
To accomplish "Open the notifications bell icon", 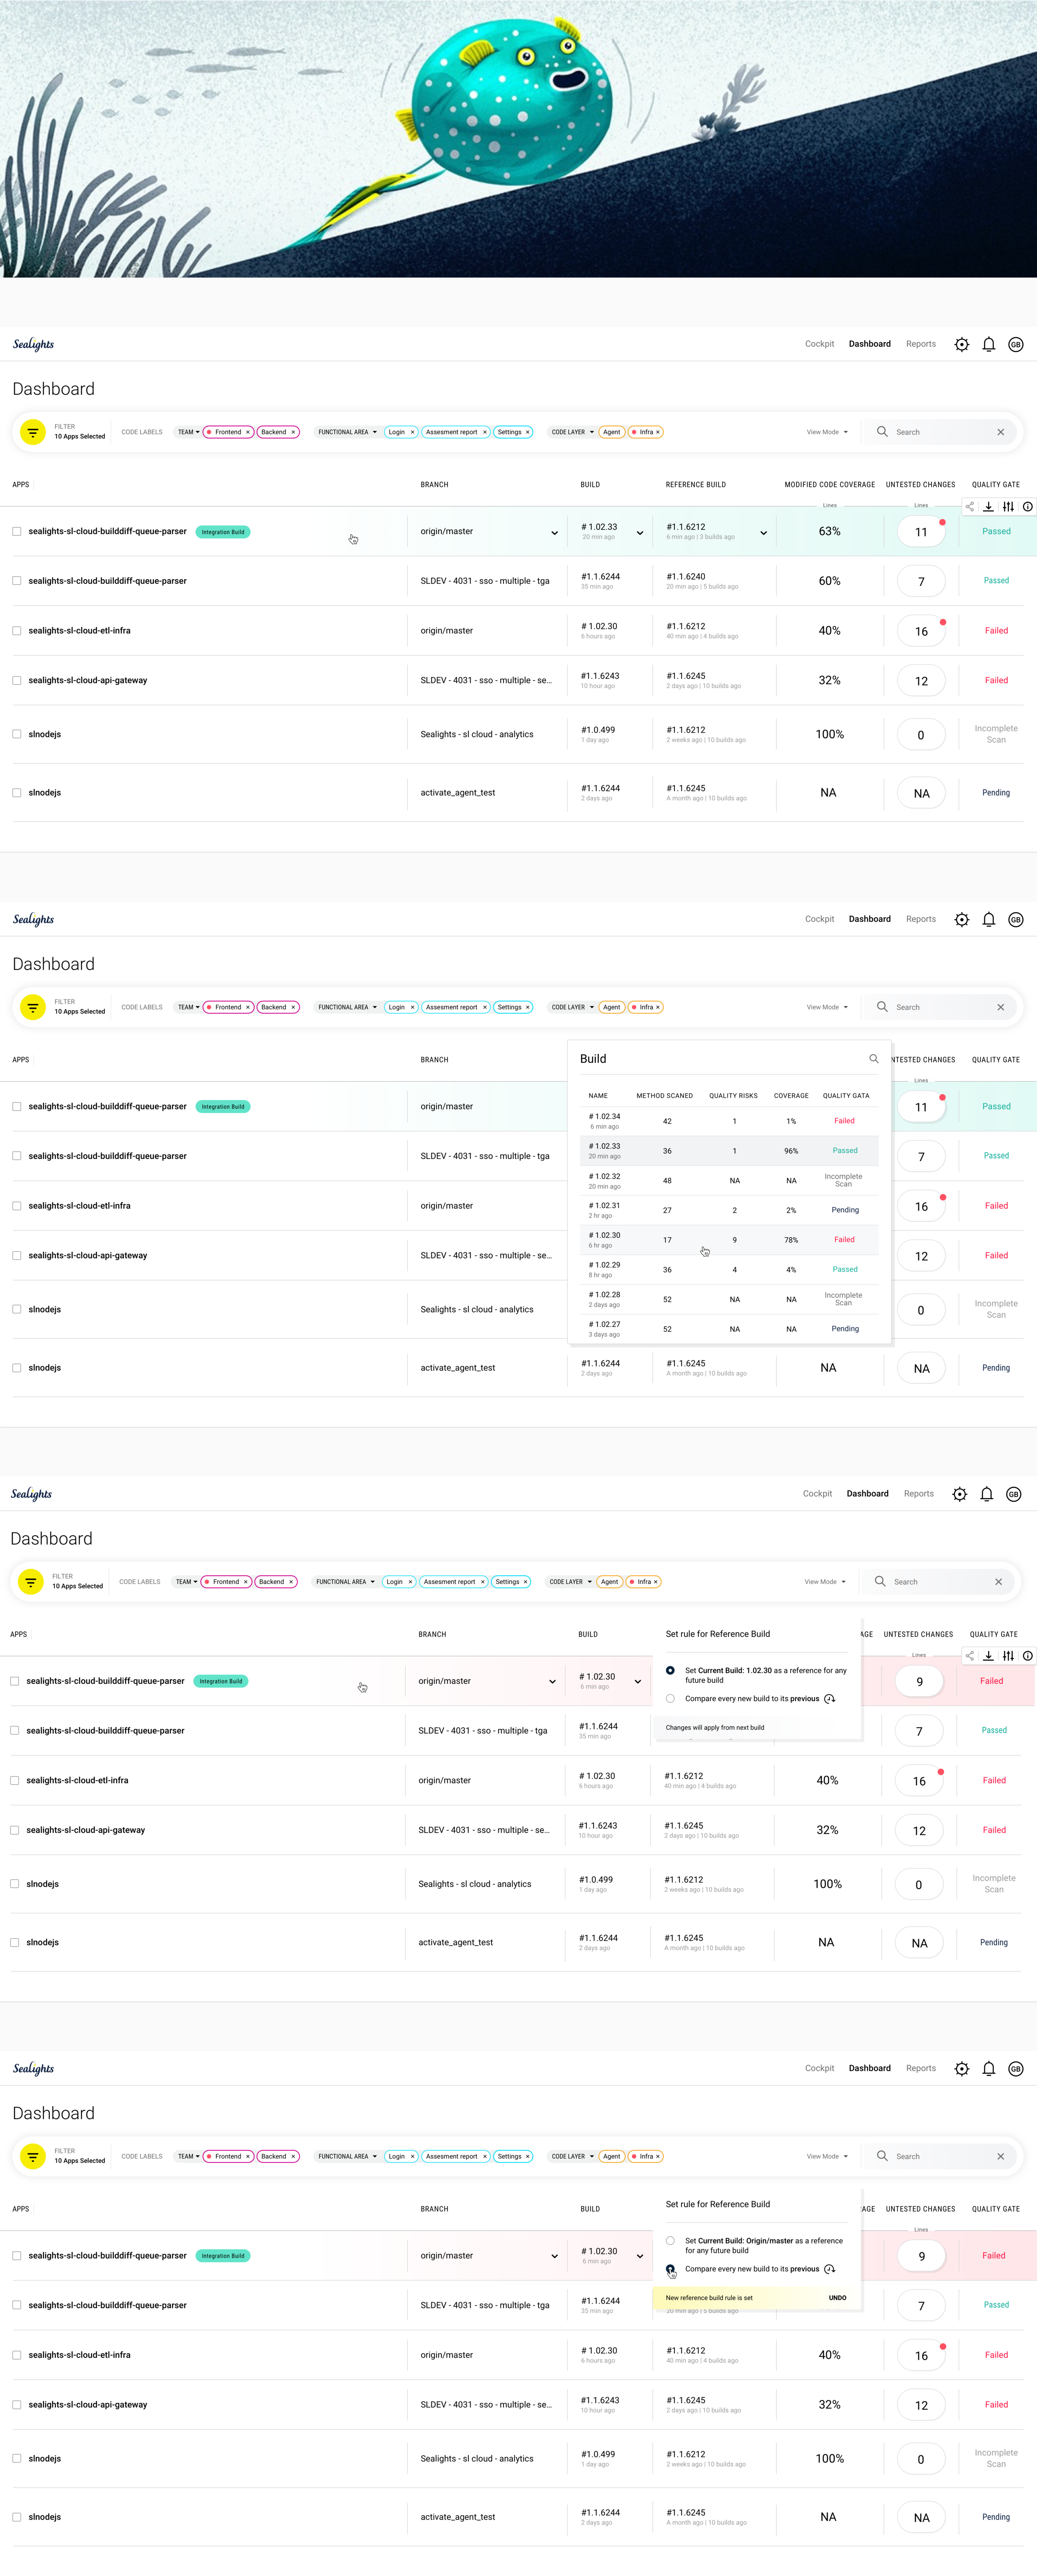I will pyautogui.click(x=988, y=344).
